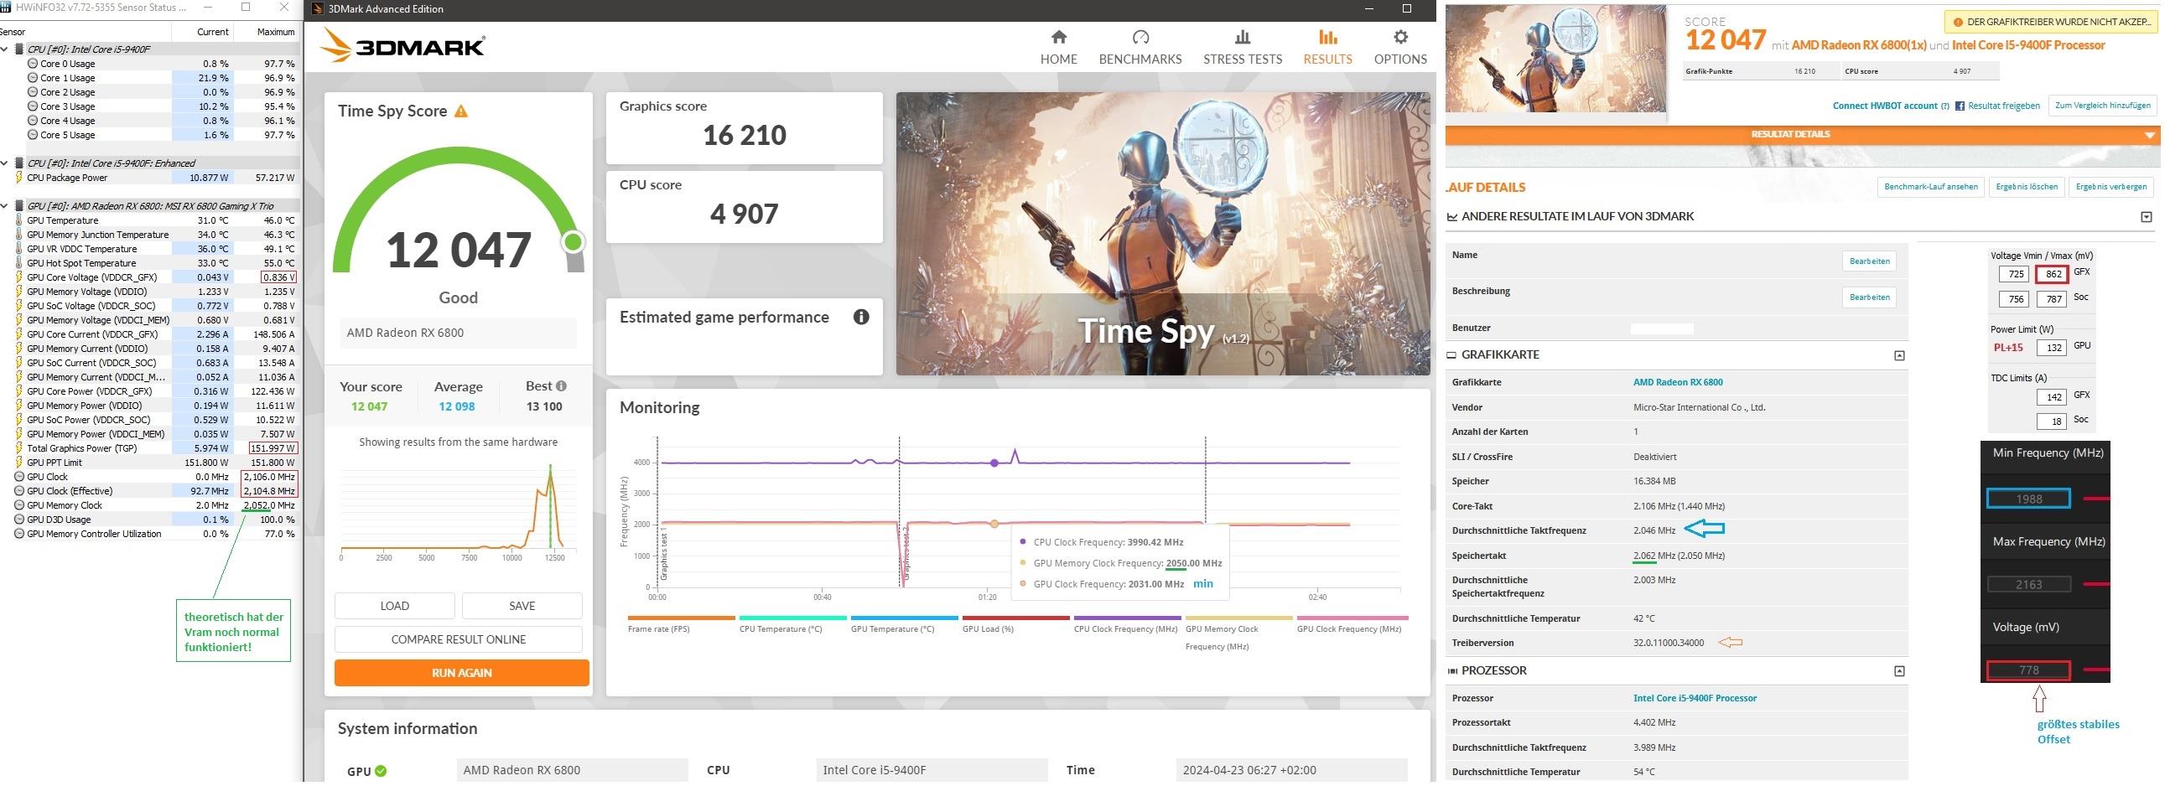Screen dimensions: 2165x786
Task: Click the GPU Temperature legend item
Action: click(x=905, y=624)
